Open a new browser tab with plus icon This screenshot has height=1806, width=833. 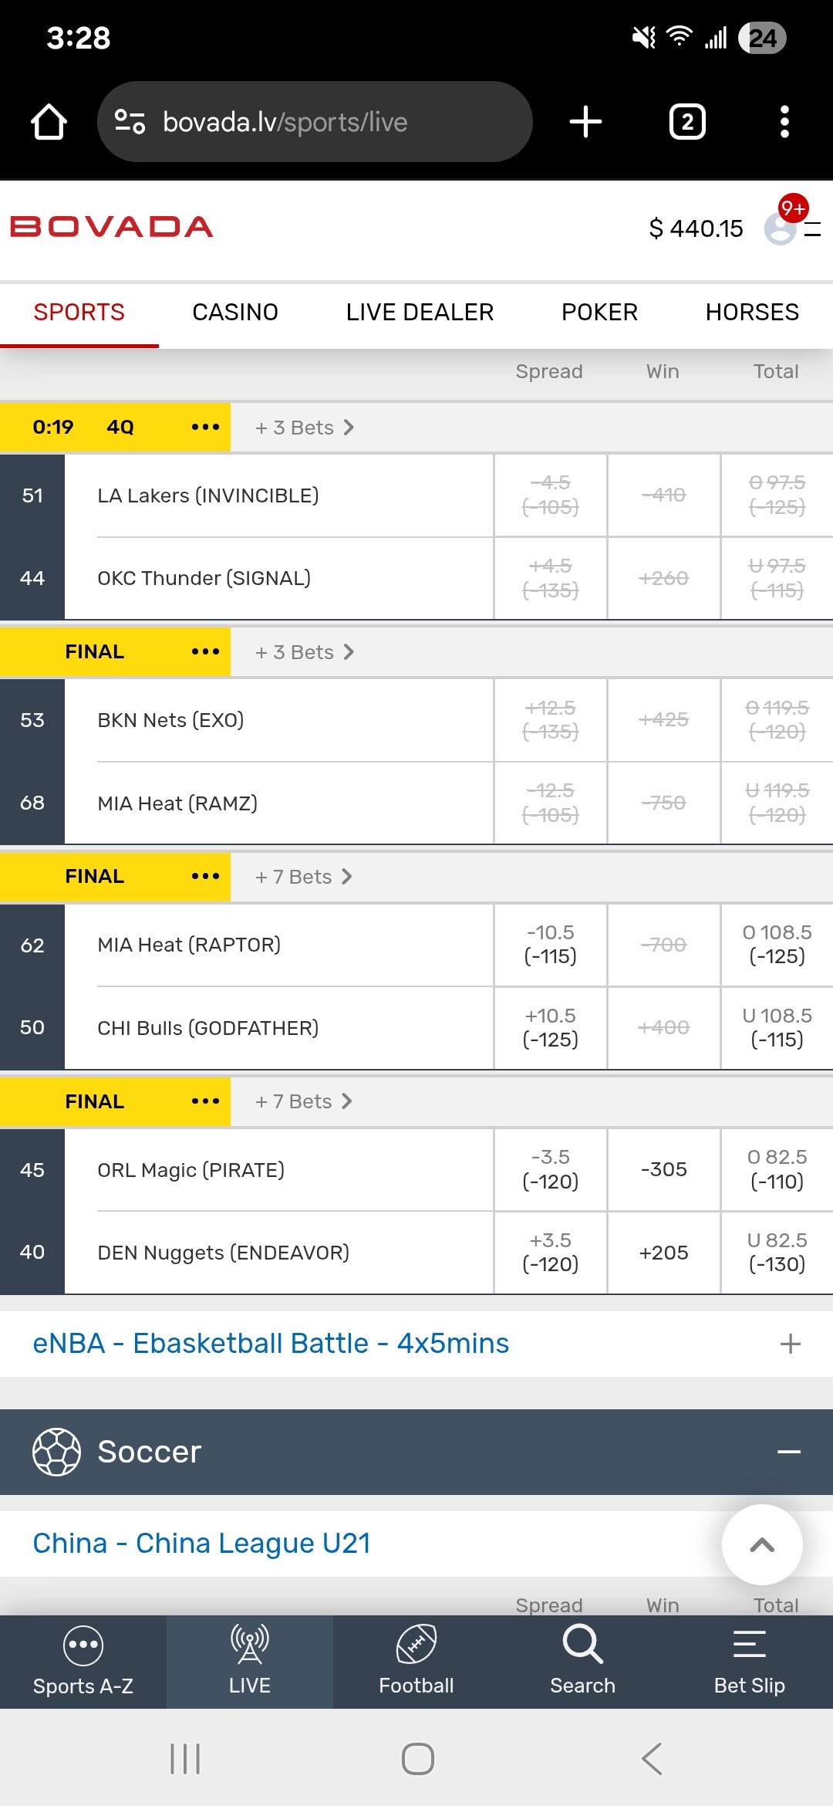pos(585,122)
